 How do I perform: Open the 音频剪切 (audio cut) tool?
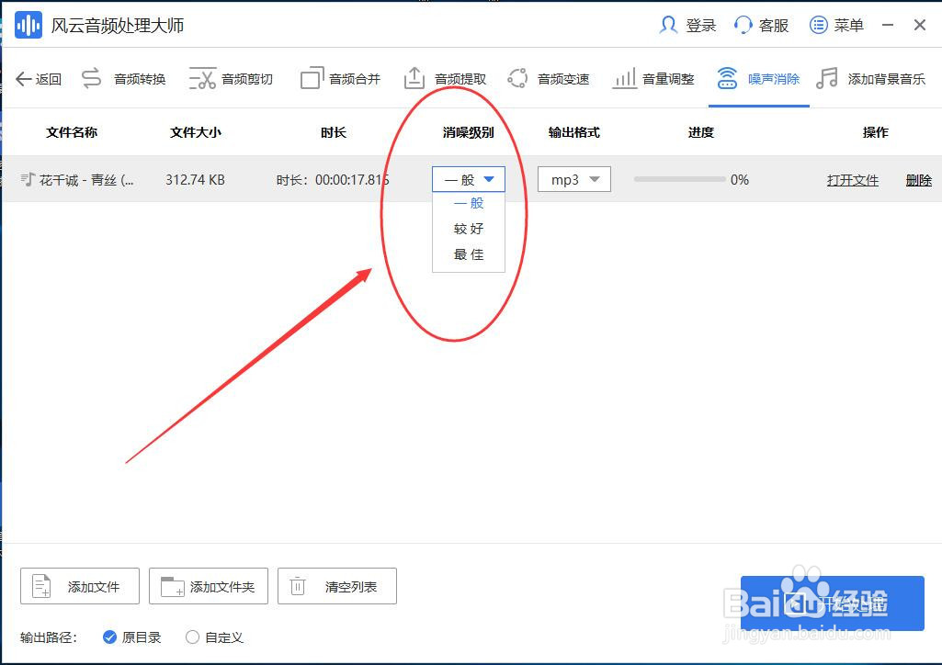tap(242, 78)
